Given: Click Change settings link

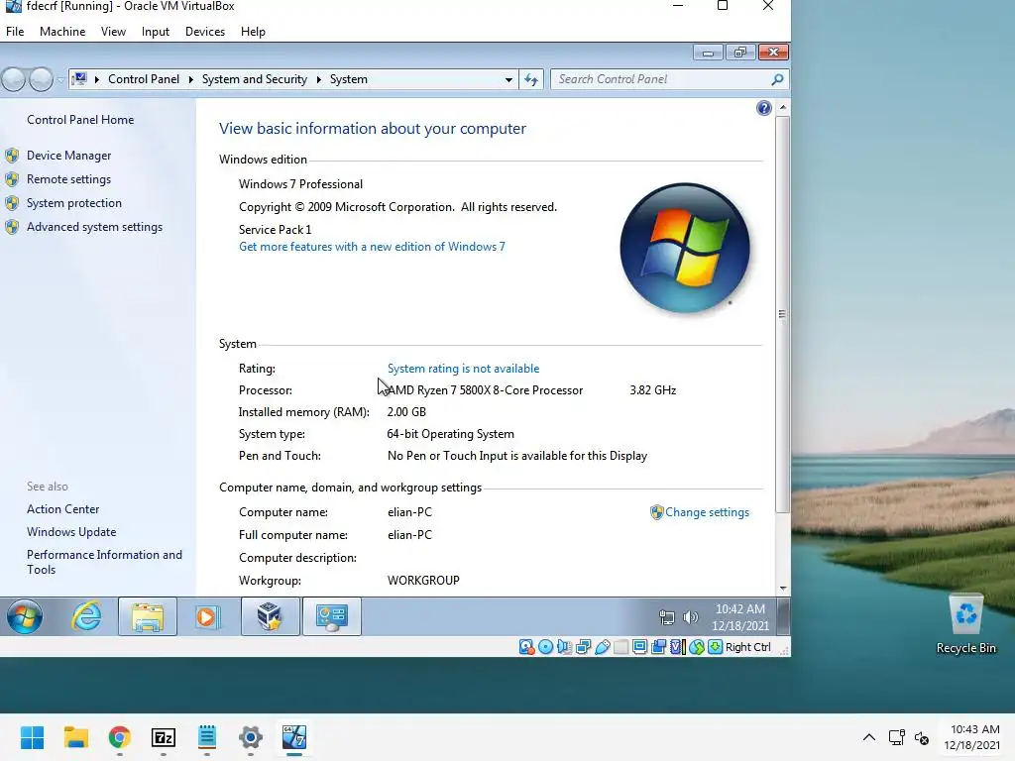Looking at the screenshot, I should [707, 512].
